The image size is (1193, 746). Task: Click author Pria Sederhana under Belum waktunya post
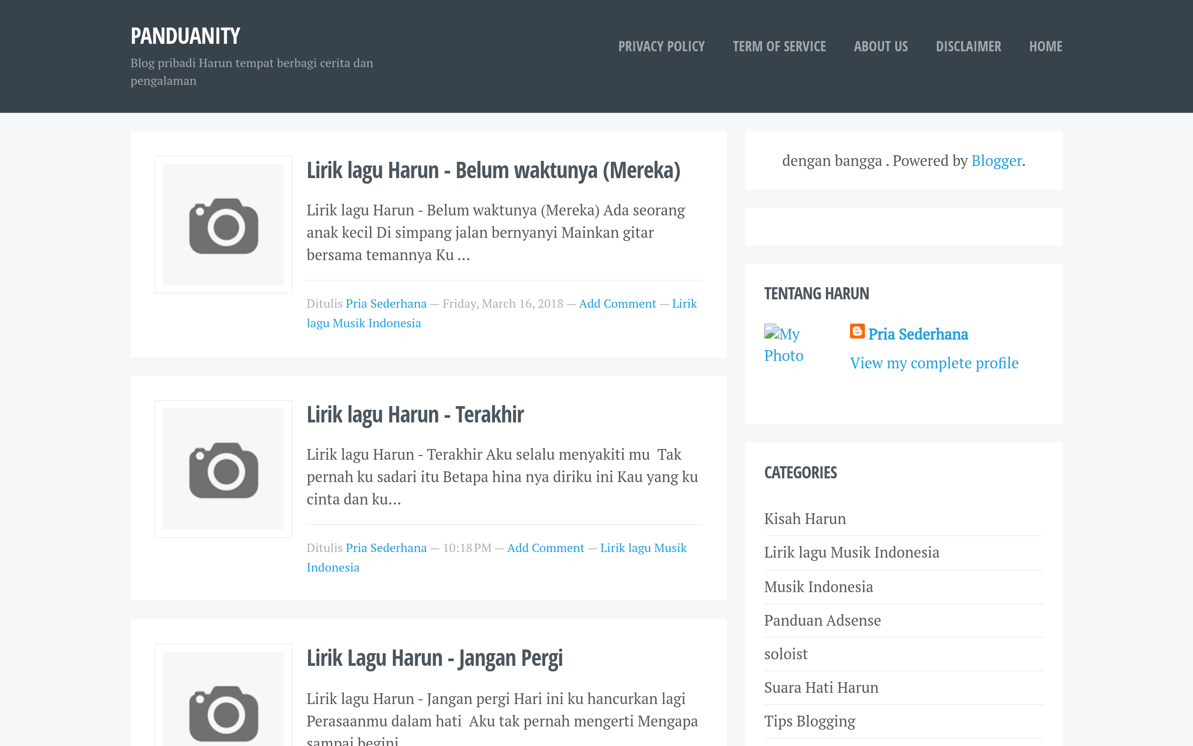coord(386,304)
